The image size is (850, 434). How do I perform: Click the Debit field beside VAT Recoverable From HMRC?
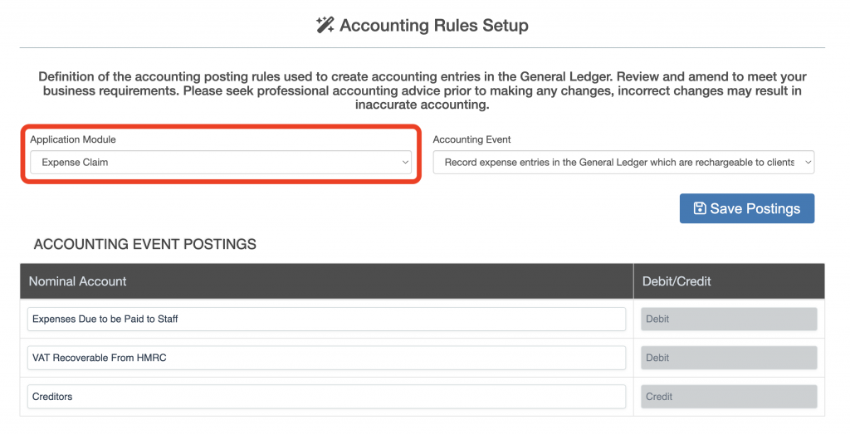[x=728, y=358]
